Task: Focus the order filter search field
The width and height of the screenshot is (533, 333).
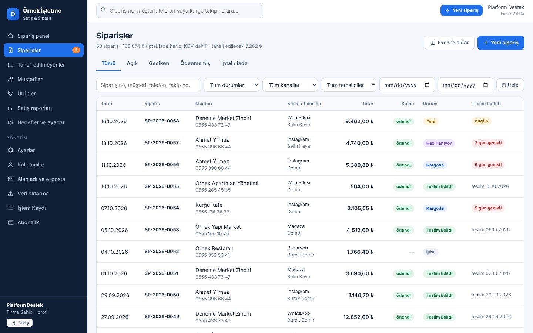Action: [148, 85]
